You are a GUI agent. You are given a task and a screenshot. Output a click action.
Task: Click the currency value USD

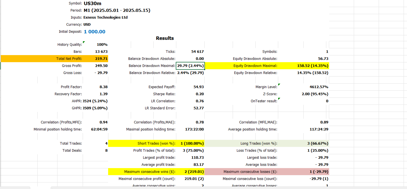tap(87, 25)
